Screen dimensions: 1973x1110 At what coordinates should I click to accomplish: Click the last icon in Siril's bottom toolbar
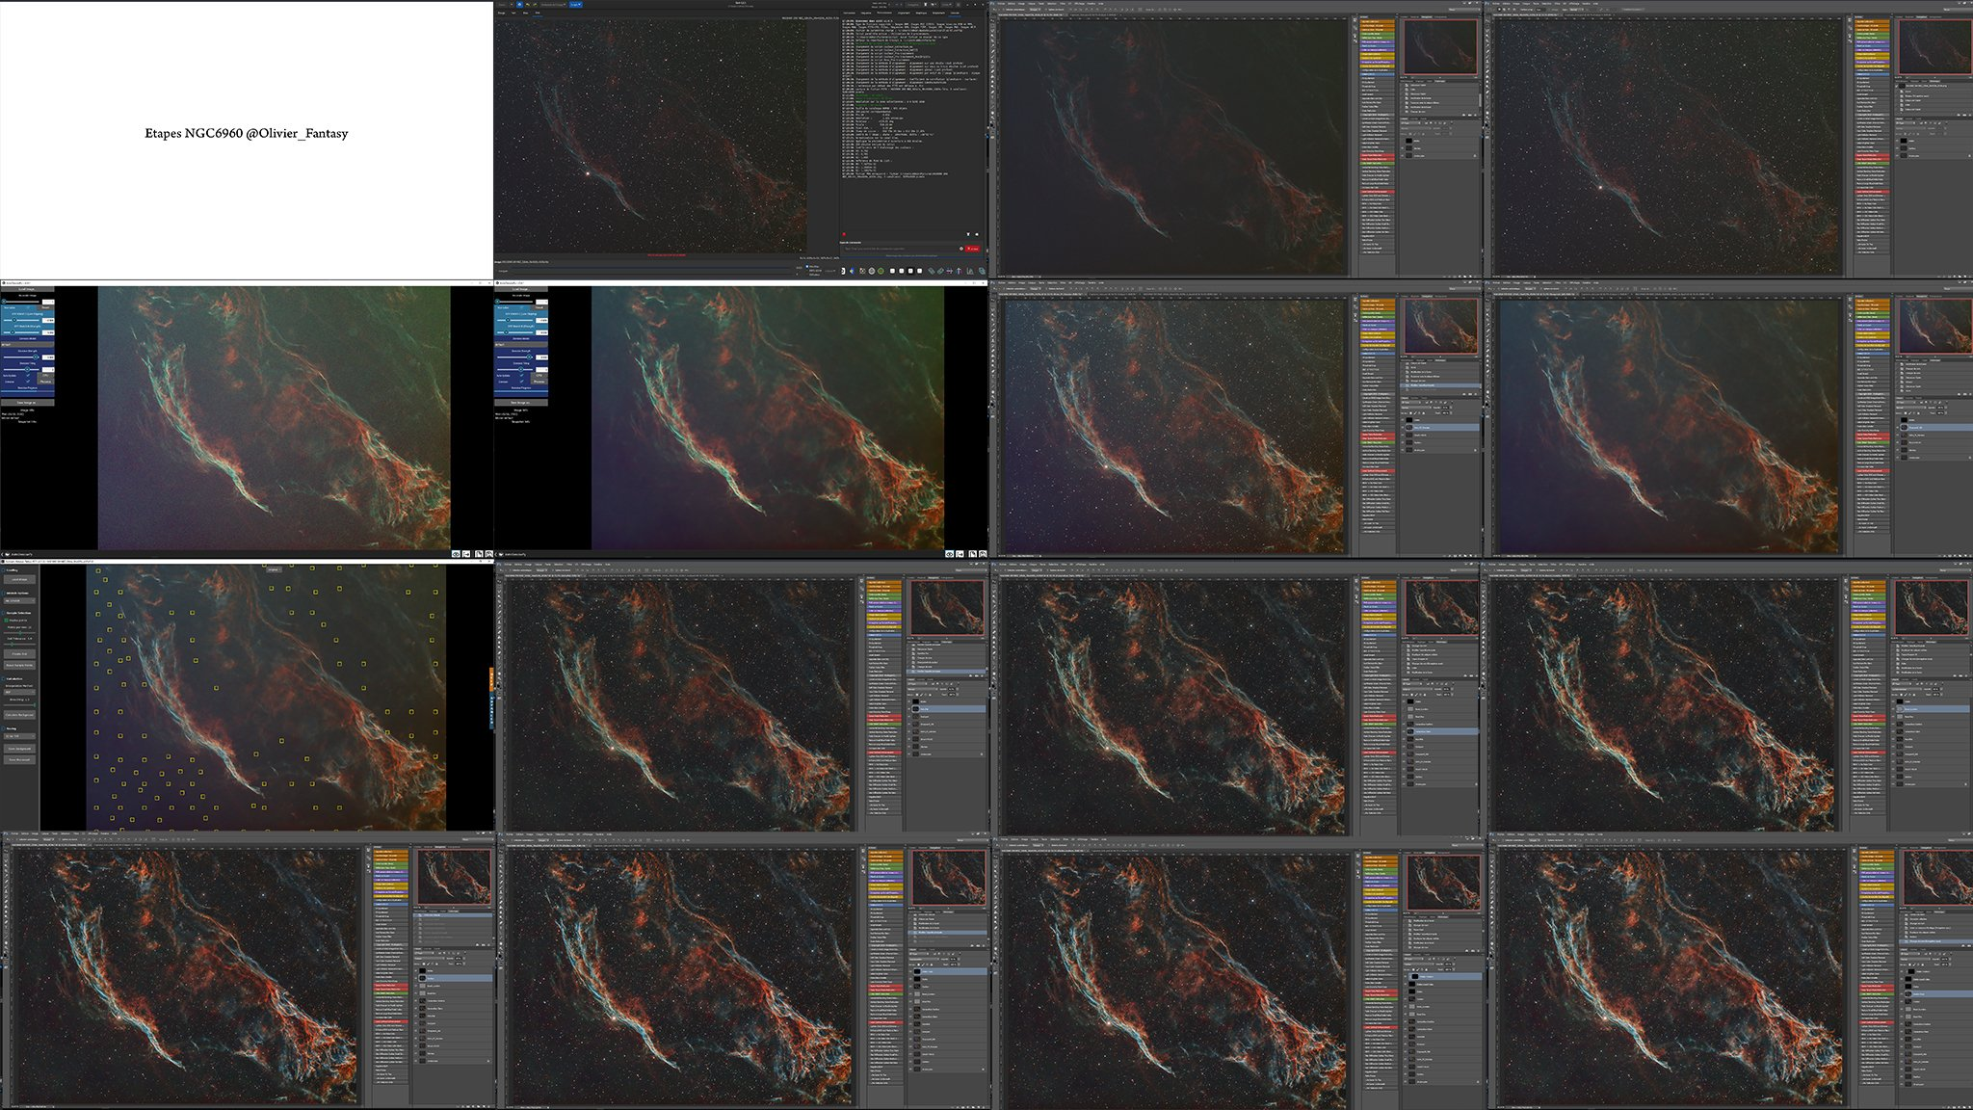click(x=982, y=271)
